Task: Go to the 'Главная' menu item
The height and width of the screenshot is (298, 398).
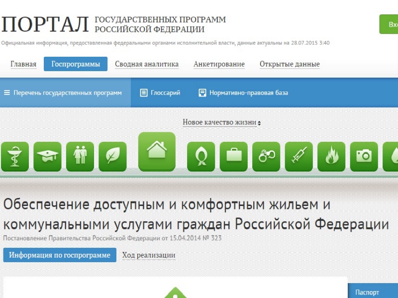Action: click(x=23, y=64)
